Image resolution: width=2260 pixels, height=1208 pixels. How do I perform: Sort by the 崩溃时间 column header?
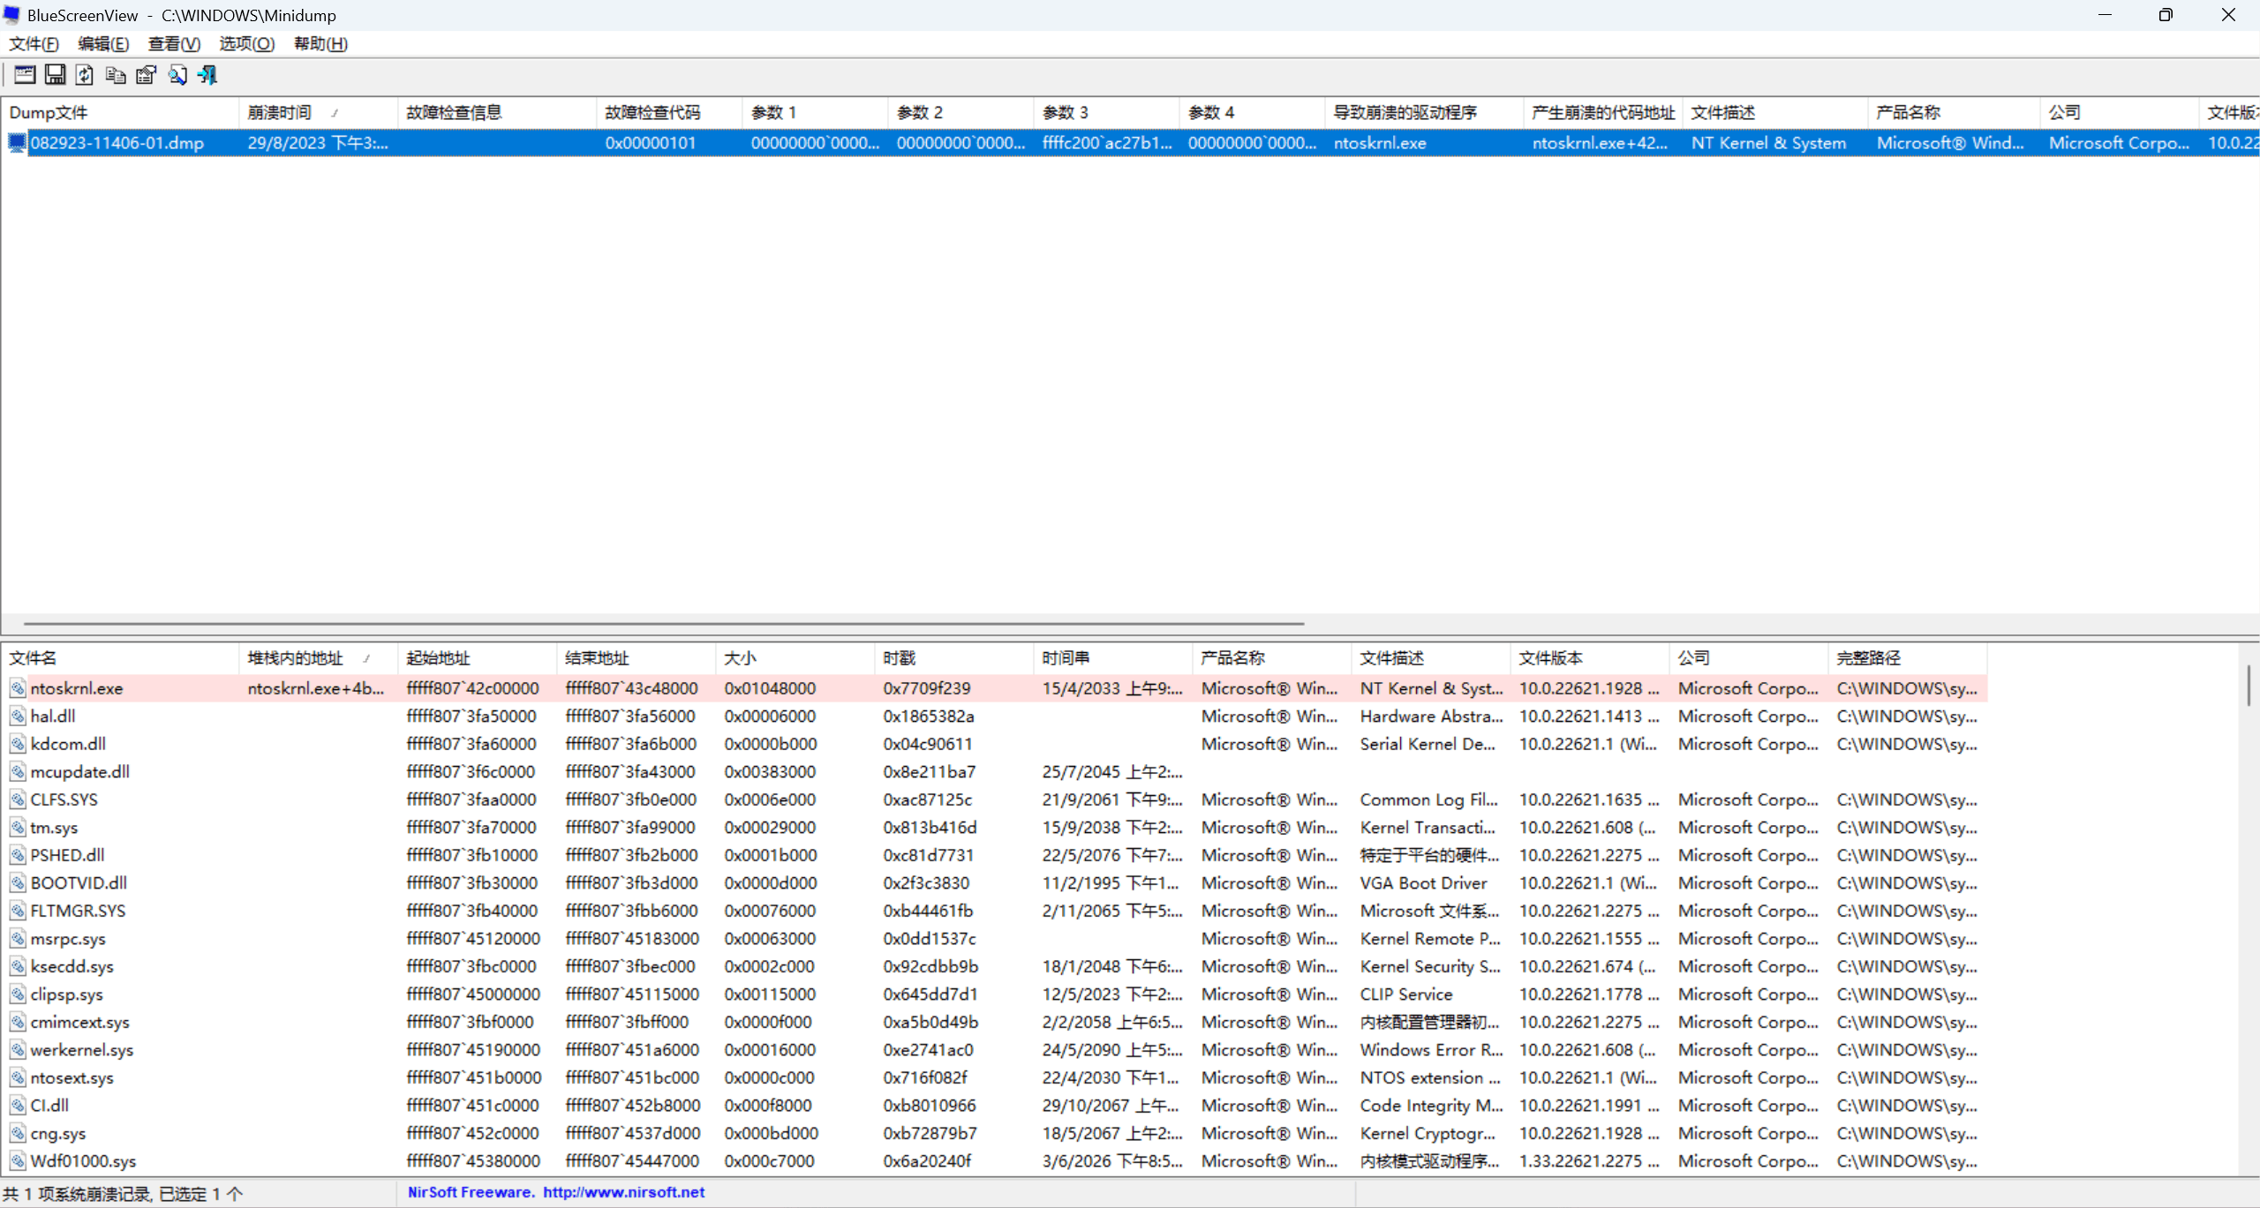pos(318,113)
